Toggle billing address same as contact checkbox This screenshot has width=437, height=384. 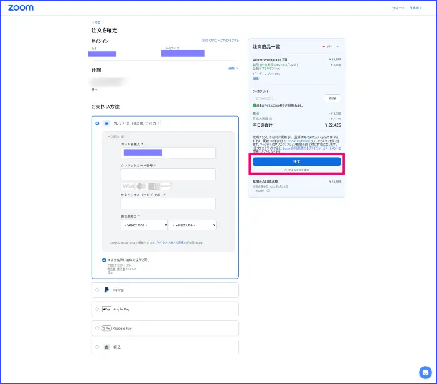pyautogui.click(x=104, y=259)
